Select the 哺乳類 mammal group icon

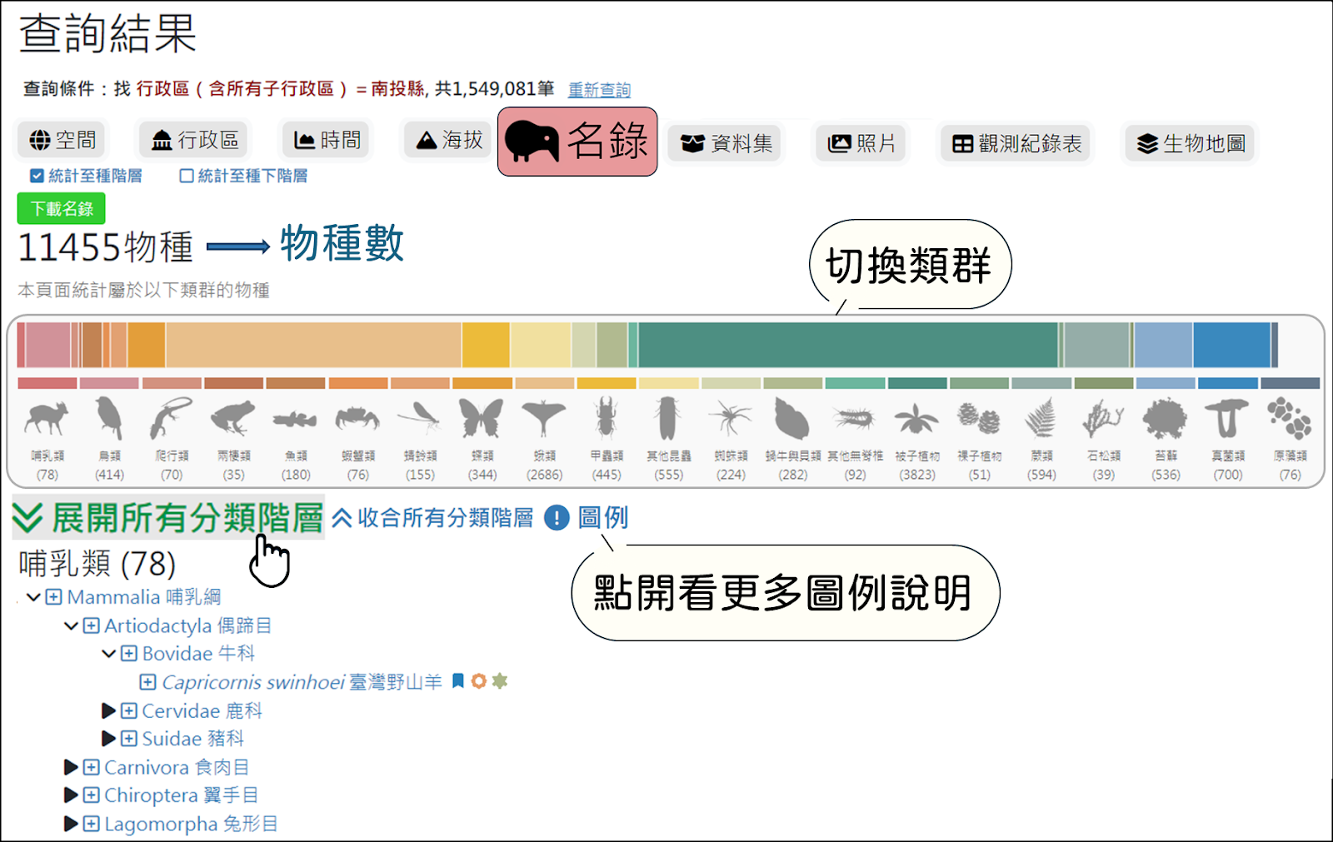click(x=47, y=421)
